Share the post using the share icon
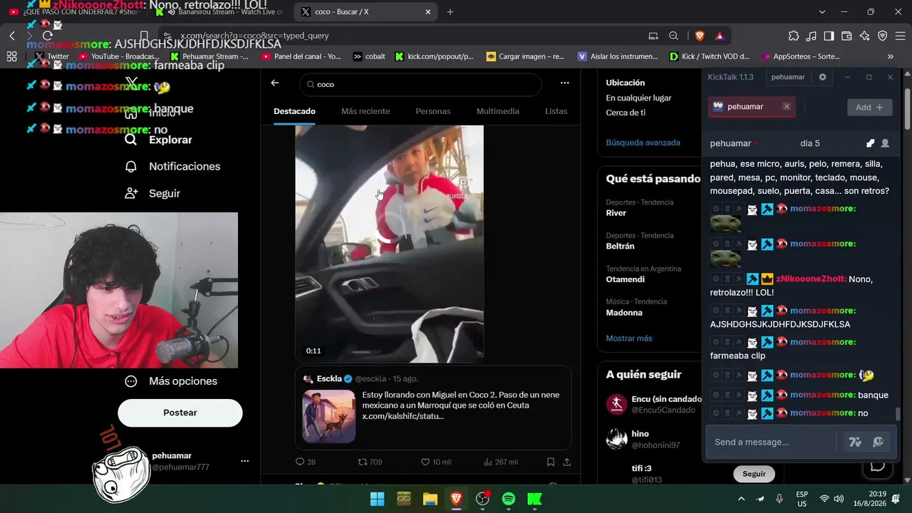 click(x=567, y=462)
